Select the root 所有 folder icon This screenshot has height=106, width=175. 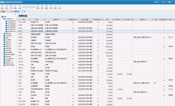coord(2,17)
